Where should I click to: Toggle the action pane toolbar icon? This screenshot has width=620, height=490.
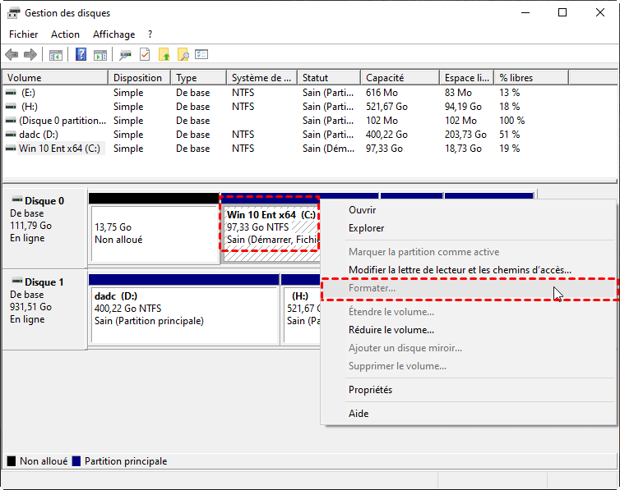[x=100, y=55]
